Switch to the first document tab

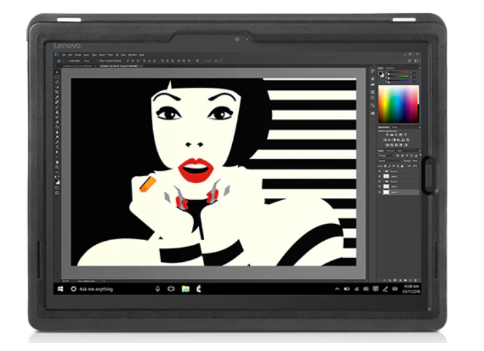click(x=79, y=66)
